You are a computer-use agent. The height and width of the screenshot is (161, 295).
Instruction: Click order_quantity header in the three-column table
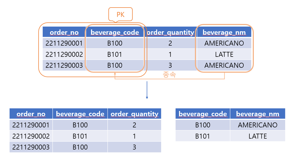[134, 114]
